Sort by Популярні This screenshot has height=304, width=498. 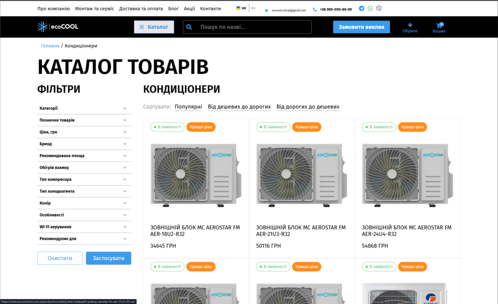tap(188, 107)
